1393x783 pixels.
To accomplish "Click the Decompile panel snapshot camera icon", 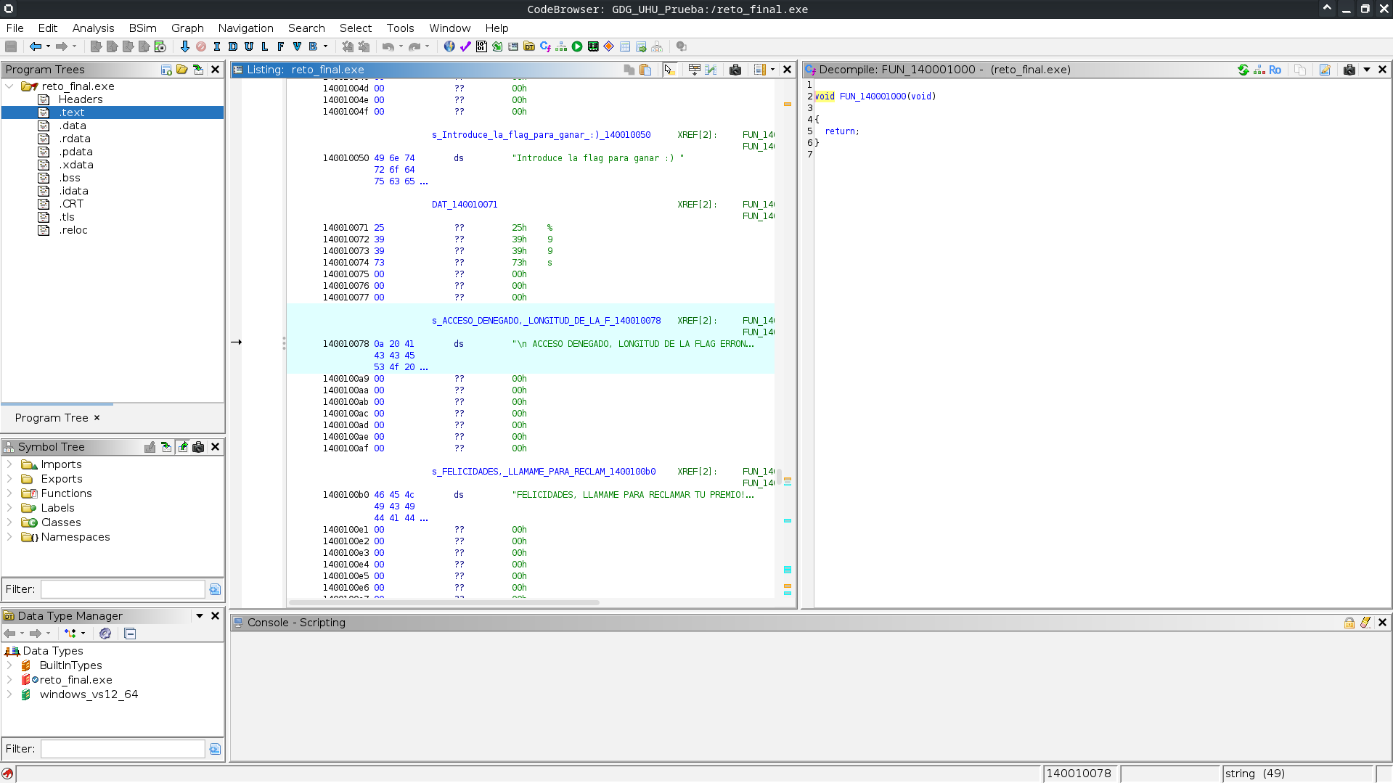I will tap(1349, 70).
